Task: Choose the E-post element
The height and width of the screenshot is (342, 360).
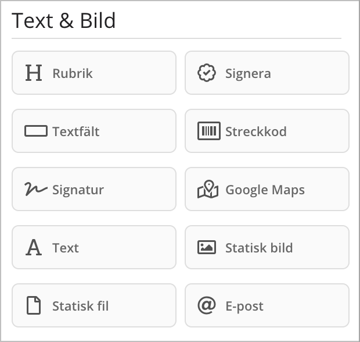Action: click(267, 305)
